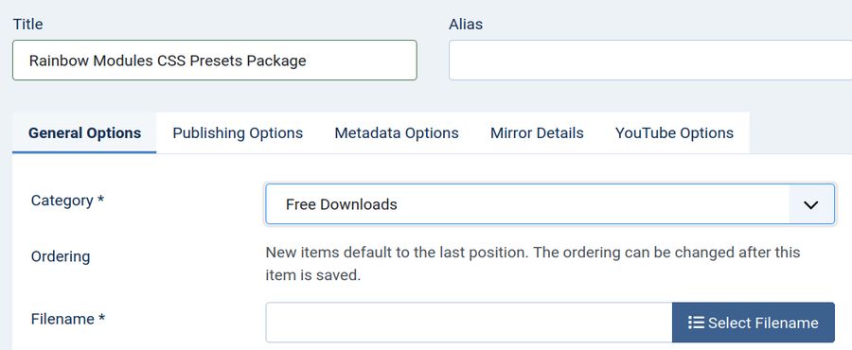The height and width of the screenshot is (350, 852).
Task: Activate the General Options tab
Action: [x=85, y=133]
